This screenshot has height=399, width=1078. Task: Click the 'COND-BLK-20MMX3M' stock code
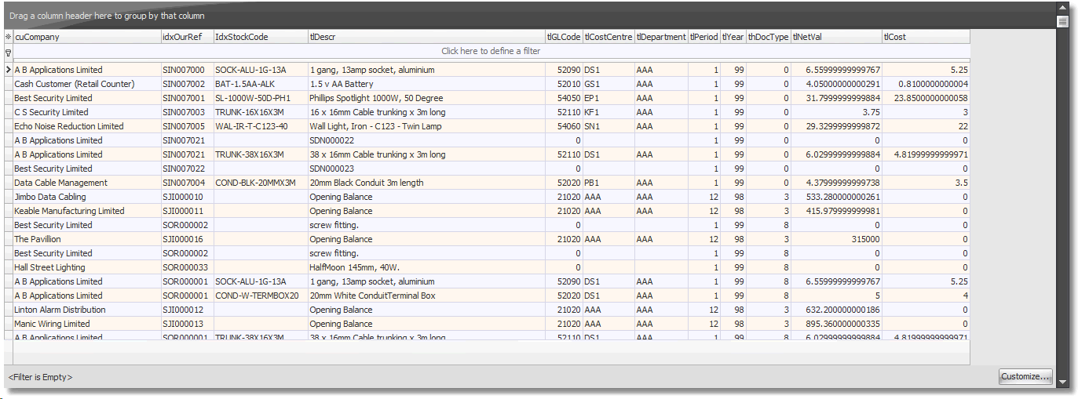click(261, 183)
